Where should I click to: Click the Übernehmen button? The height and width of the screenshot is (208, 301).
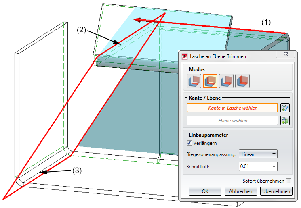[276, 191]
